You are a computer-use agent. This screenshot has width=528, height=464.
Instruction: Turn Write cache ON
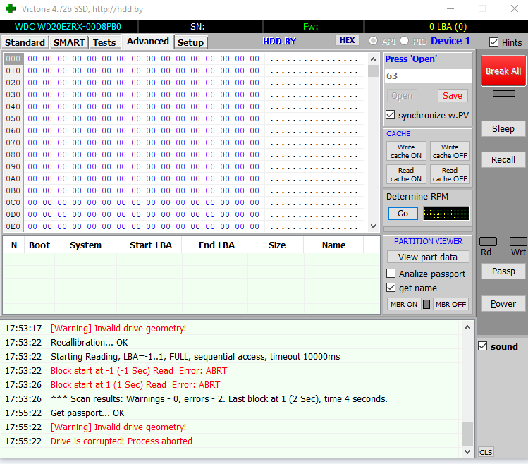[x=406, y=151]
